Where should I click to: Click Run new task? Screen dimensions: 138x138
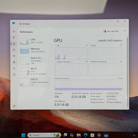[111, 31]
